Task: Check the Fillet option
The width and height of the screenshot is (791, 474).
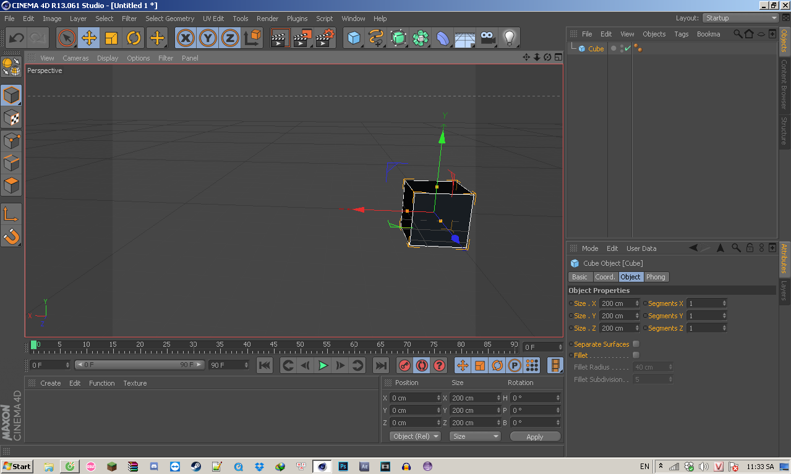Action: 636,355
